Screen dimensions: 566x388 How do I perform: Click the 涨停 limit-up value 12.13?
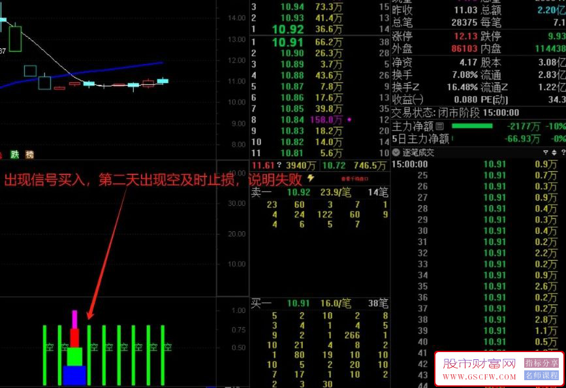pyautogui.click(x=465, y=36)
